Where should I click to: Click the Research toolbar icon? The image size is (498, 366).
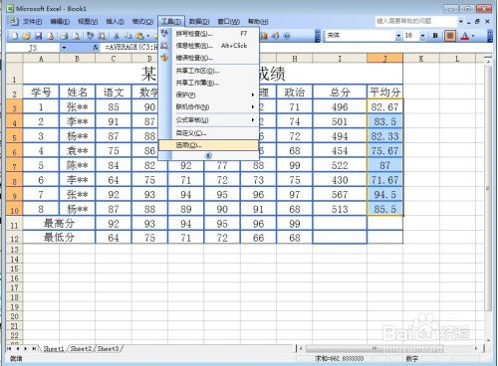[x=102, y=36]
